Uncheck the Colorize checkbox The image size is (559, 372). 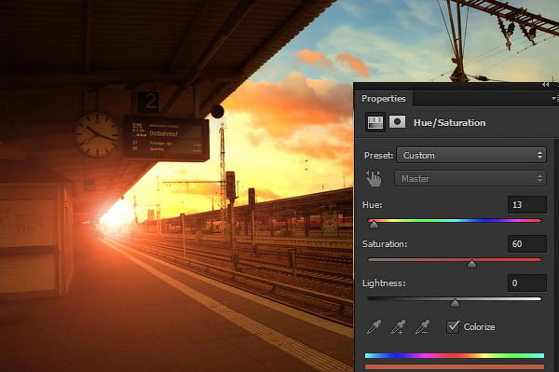453,326
